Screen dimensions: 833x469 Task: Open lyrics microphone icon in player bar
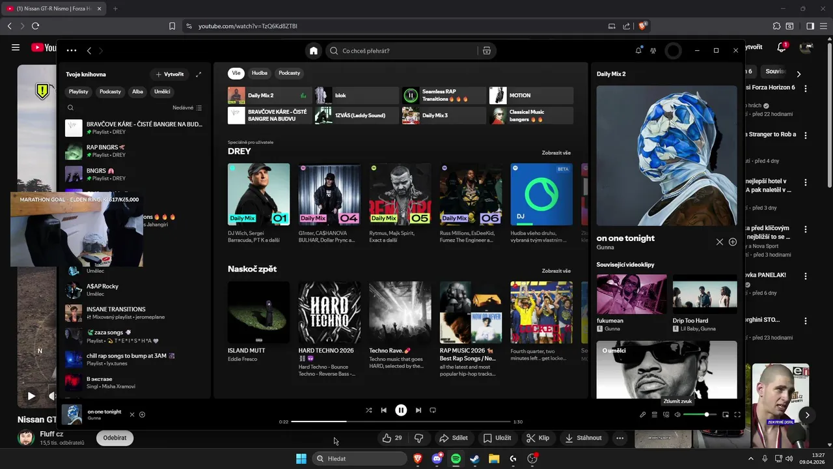pos(642,415)
